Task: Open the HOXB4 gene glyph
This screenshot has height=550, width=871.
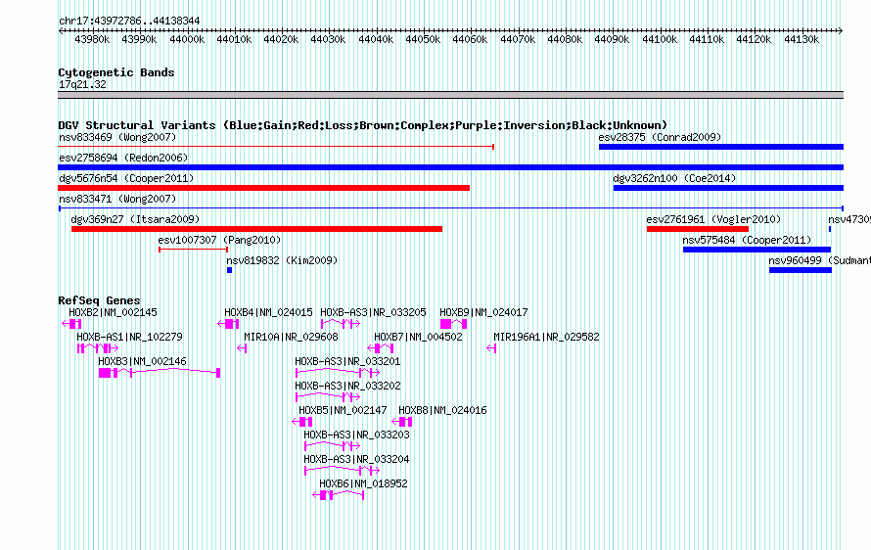Action: coord(228,324)
